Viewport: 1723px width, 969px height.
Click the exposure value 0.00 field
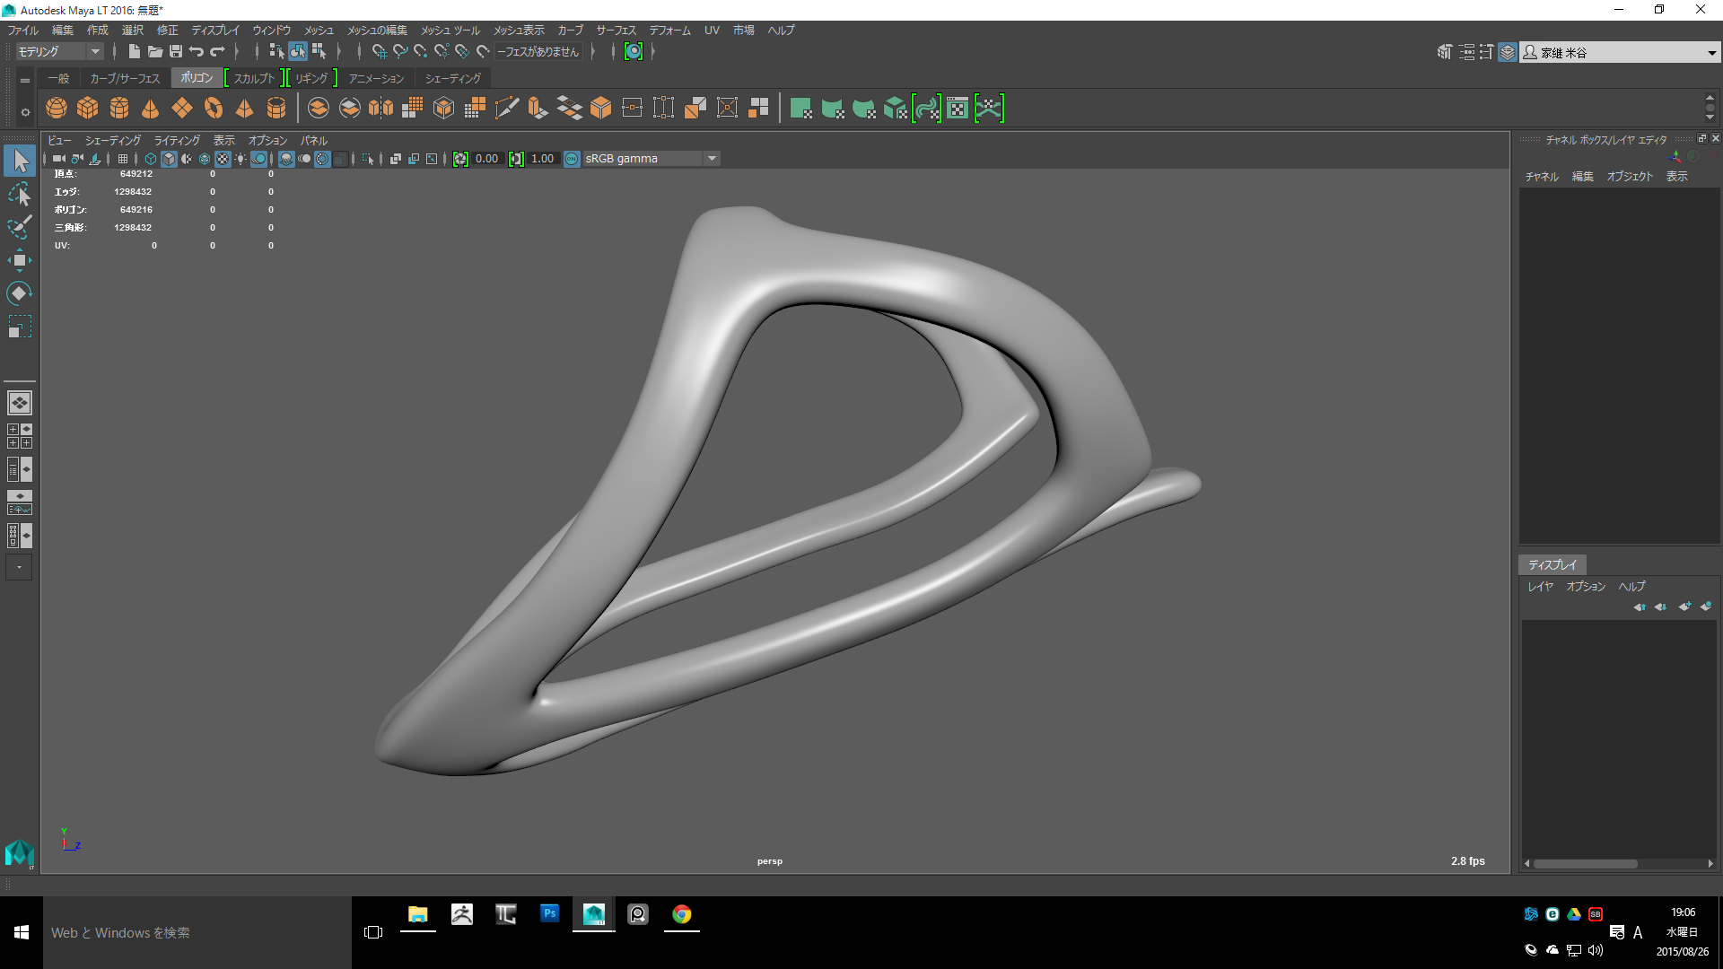pos(487,159)
